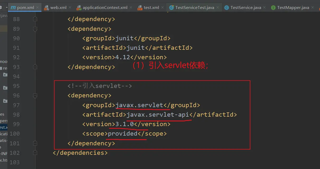This screenshot has width=320, height=169.
Task: Click the javax.servlet-api artifactId value
Action: coord(158,115)
